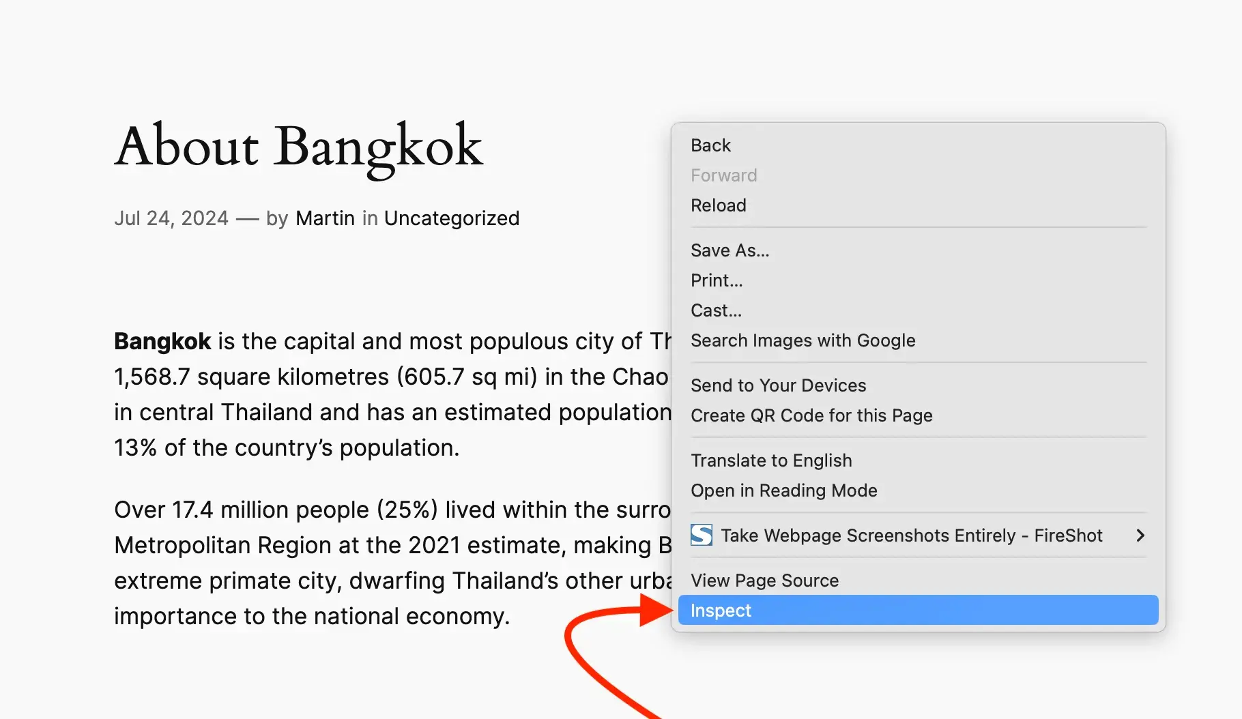Image resolution: width=1242 pixels, height=719 pixels.
Task: Choose View Page Source
Action: pos(918,581)
